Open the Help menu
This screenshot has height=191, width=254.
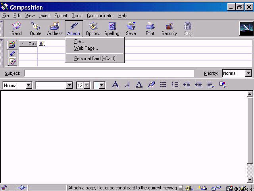point(123,16)
